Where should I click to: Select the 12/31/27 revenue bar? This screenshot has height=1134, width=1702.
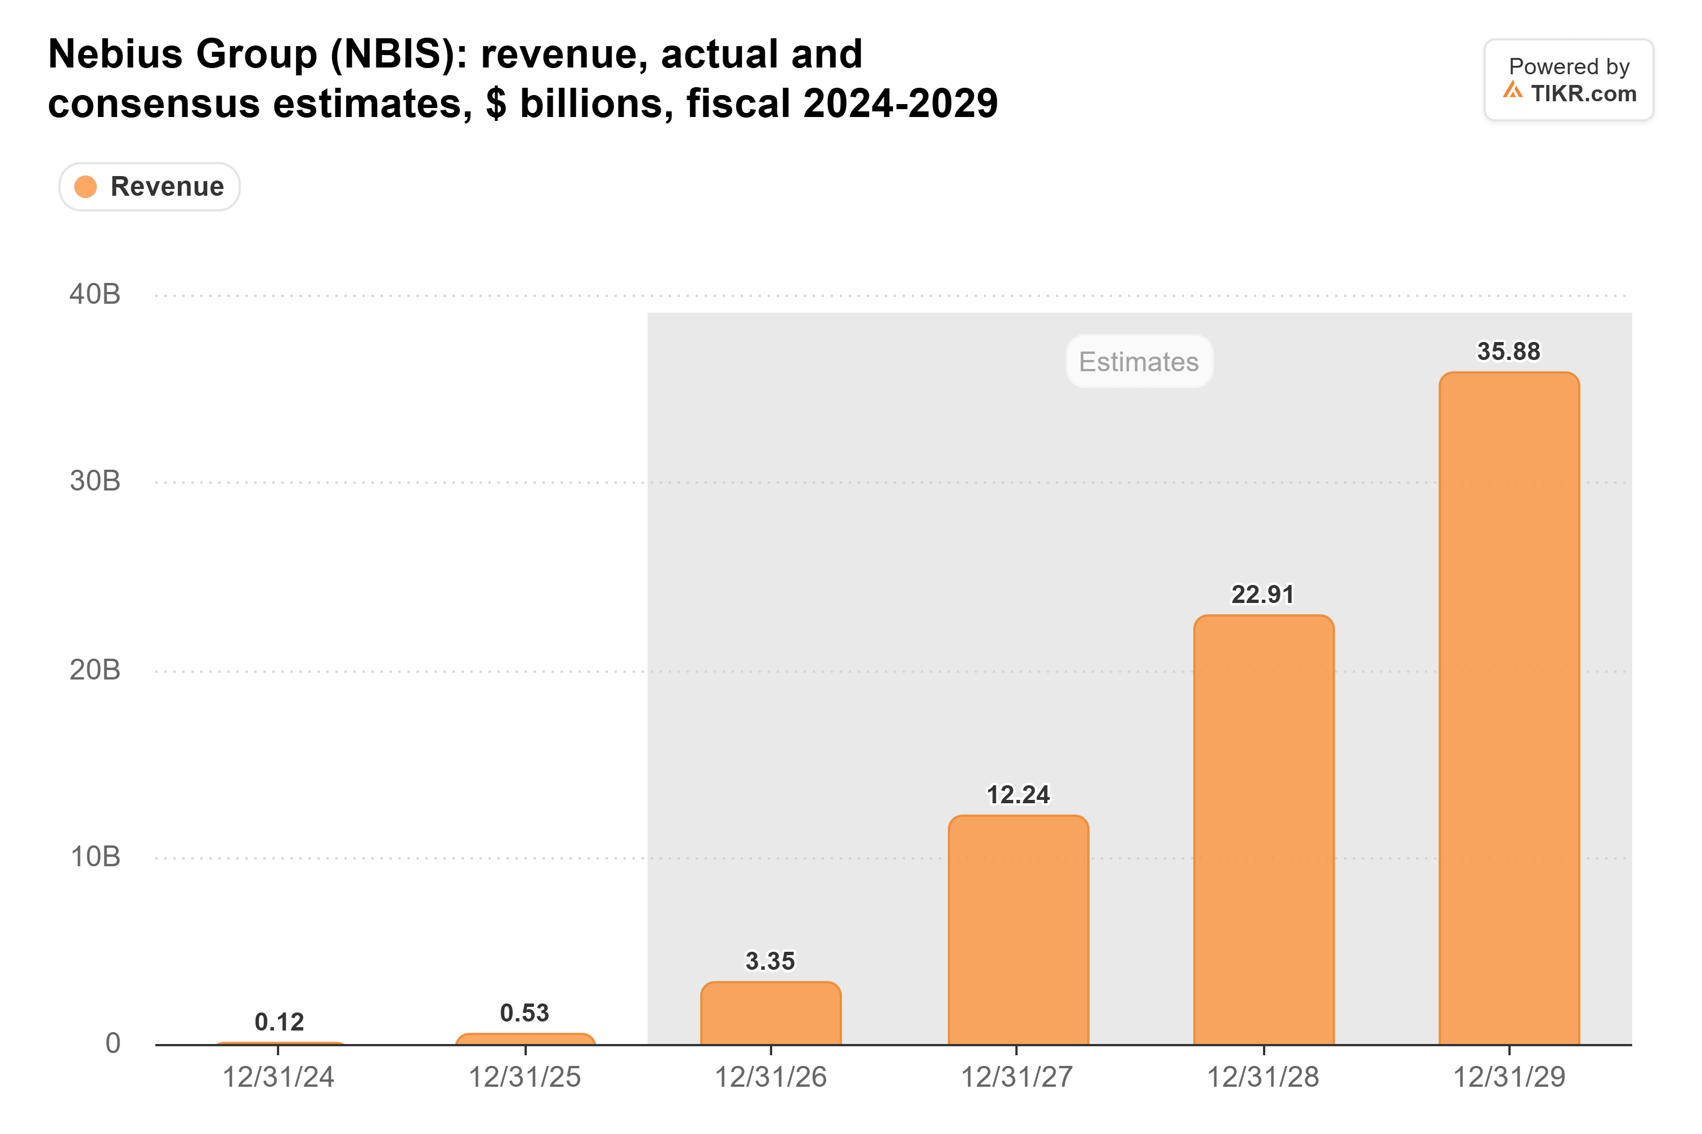tap(1018, 930)
